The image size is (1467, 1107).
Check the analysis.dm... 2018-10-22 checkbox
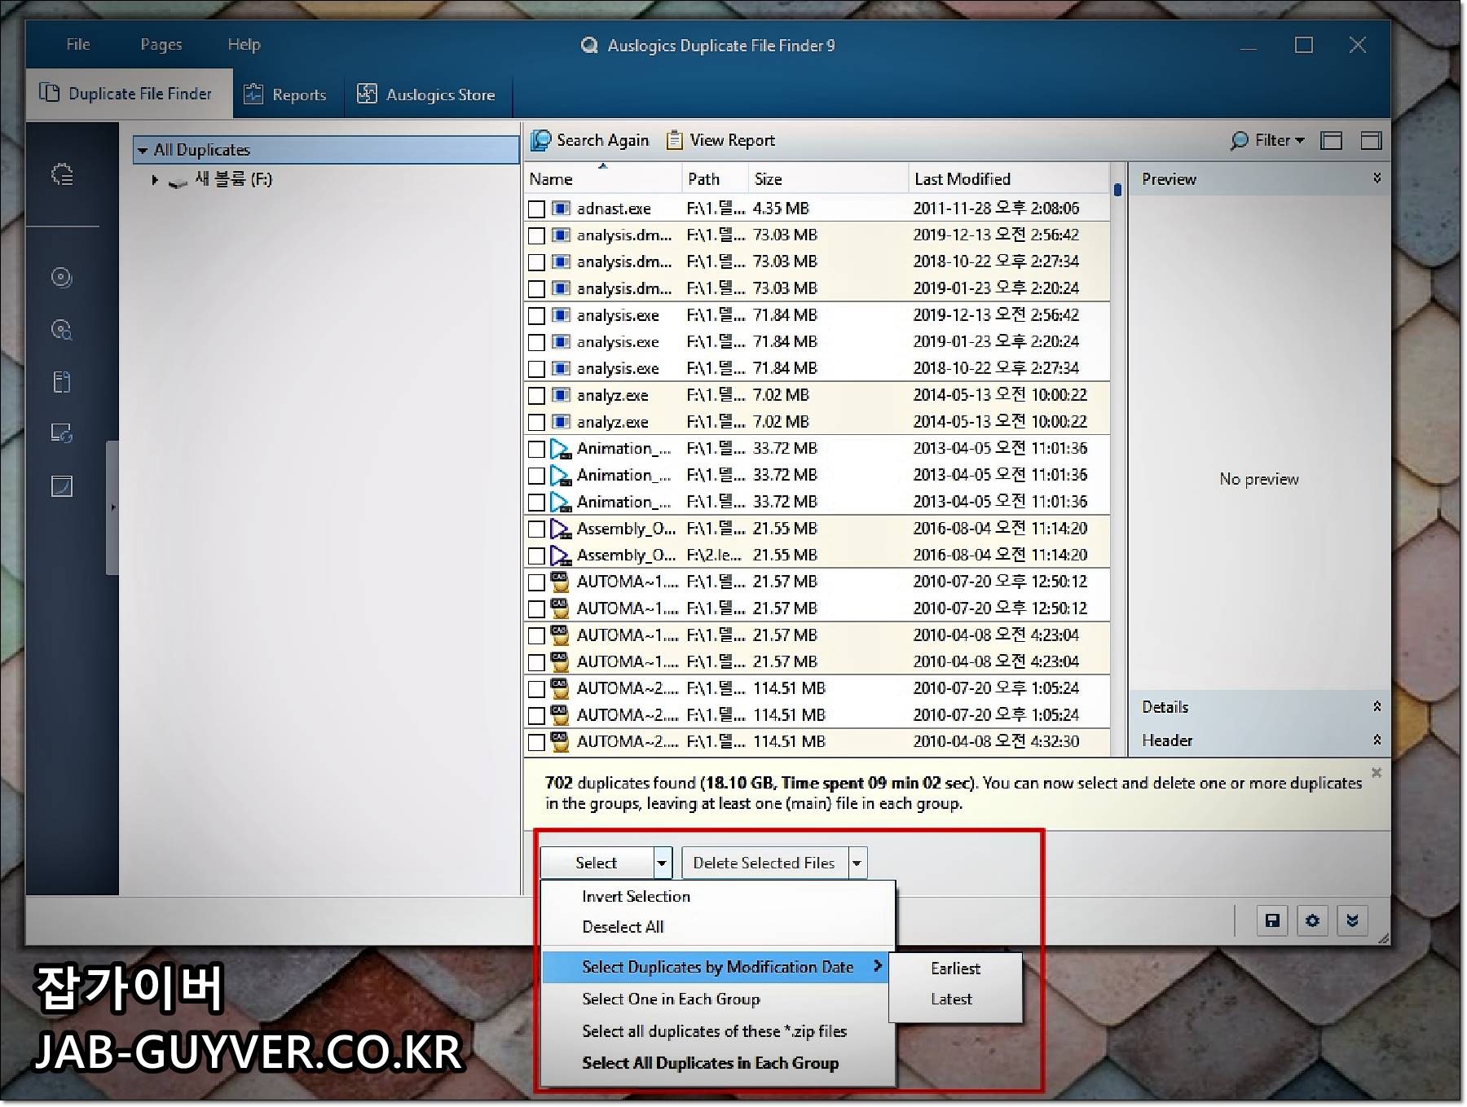[x=536, y=262]
